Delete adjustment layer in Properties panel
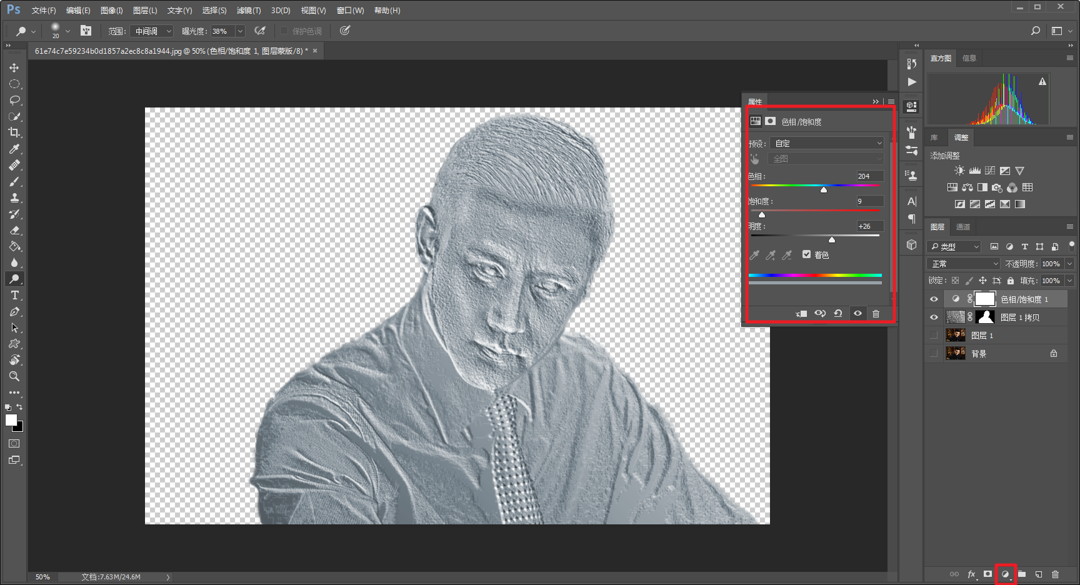This screenshot has width=1080, height=585. click(876, 314)
